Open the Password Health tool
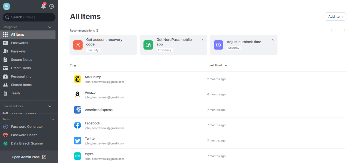The image size is (349, 163). 24,135
